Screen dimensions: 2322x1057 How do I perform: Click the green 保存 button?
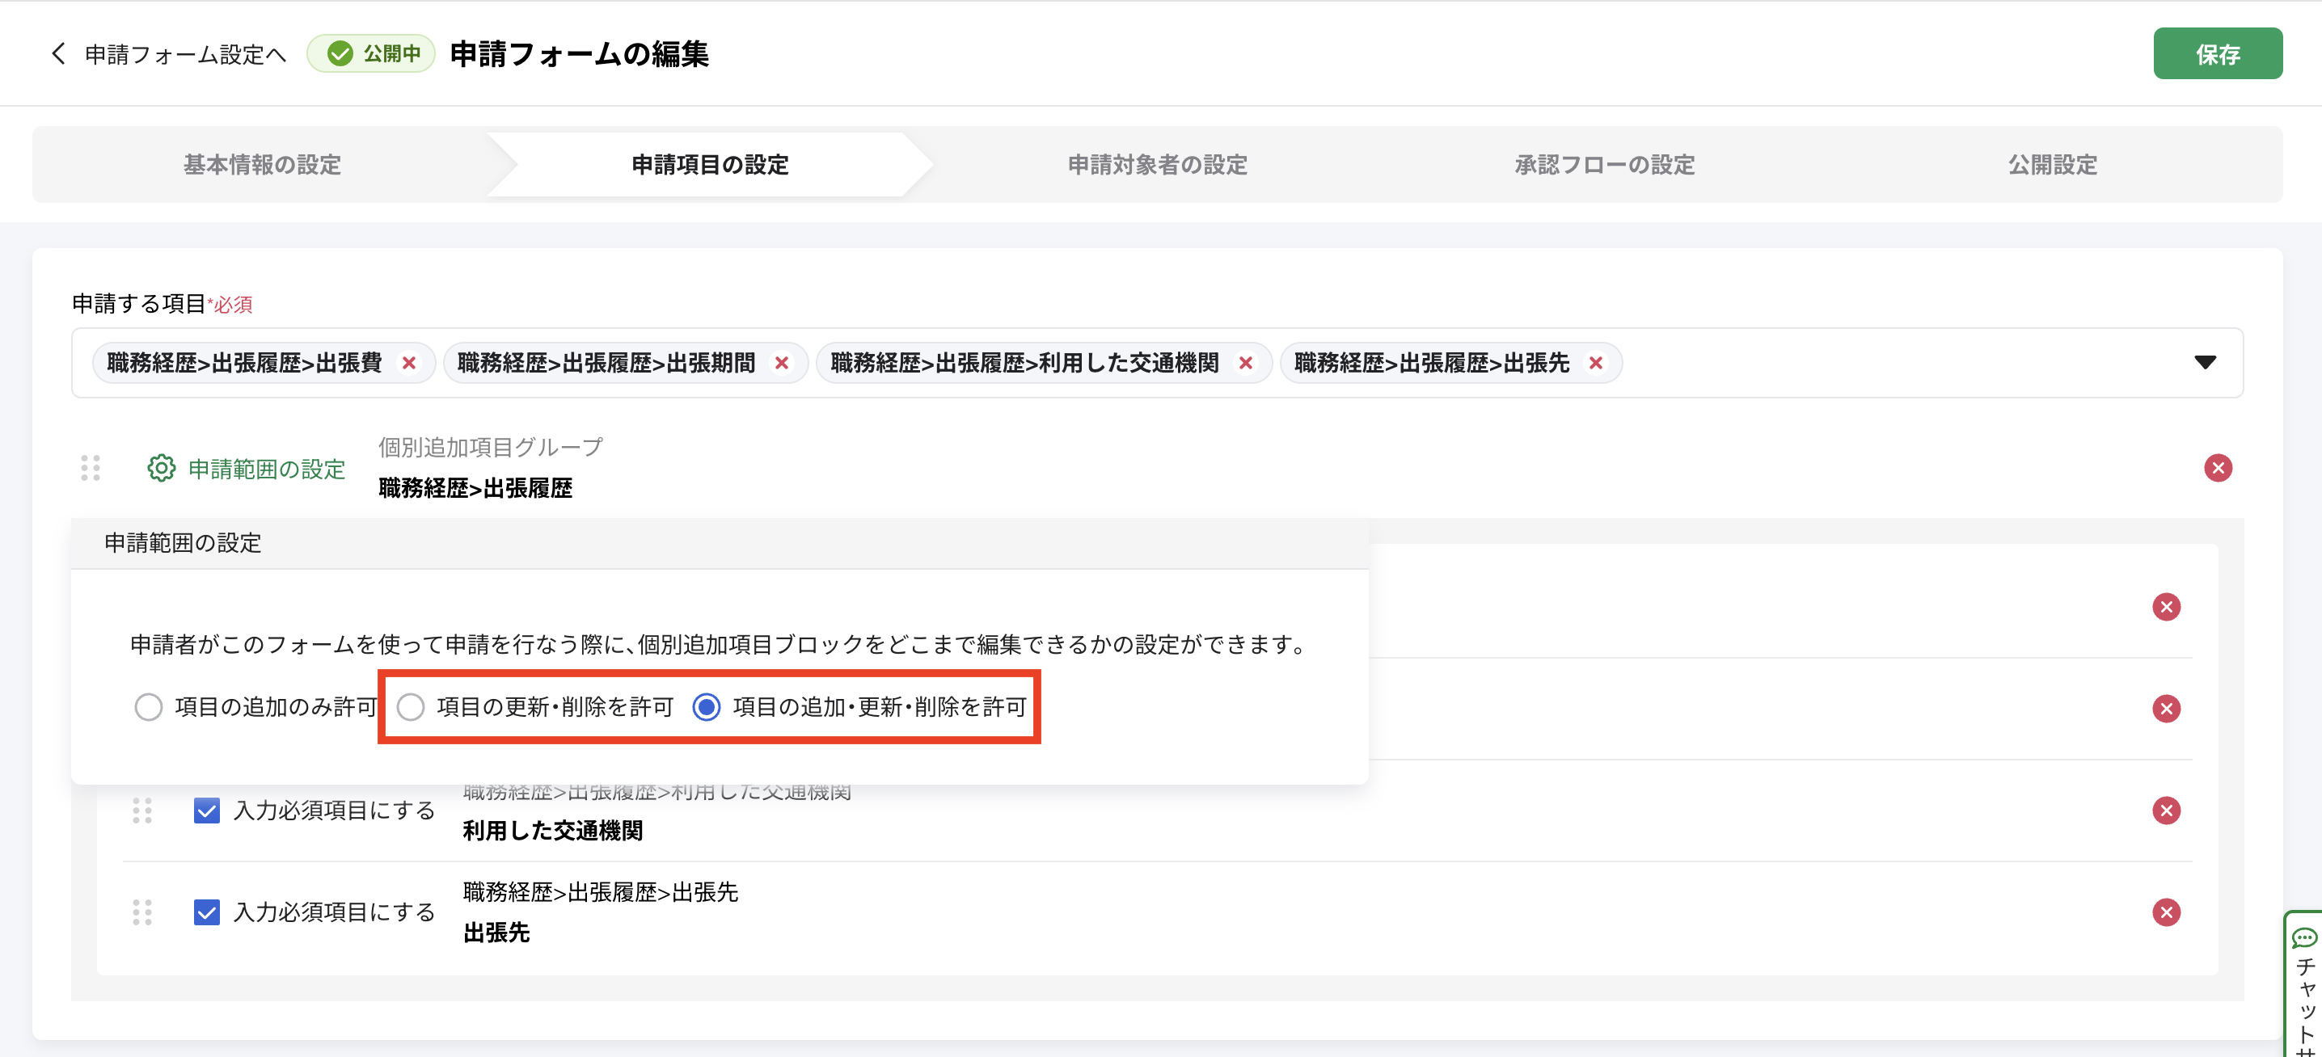tap(2218, 54)
